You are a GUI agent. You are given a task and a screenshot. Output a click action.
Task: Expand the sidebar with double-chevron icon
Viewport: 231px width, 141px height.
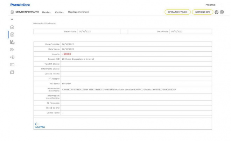(x=12, y=20)
